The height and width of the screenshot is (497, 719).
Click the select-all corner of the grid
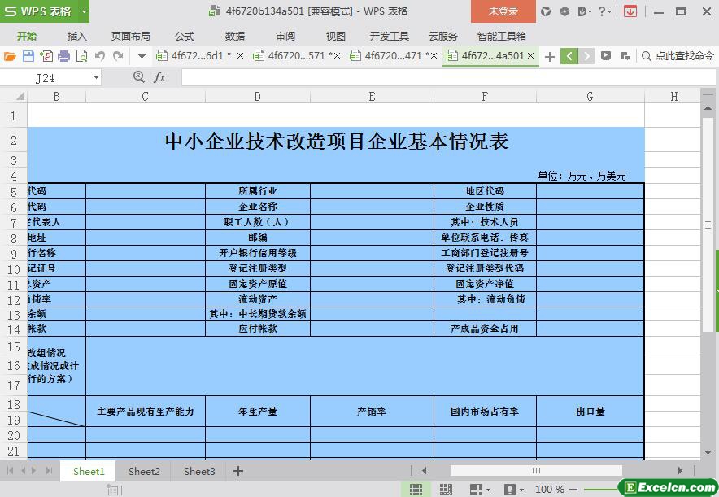point(20,96)
